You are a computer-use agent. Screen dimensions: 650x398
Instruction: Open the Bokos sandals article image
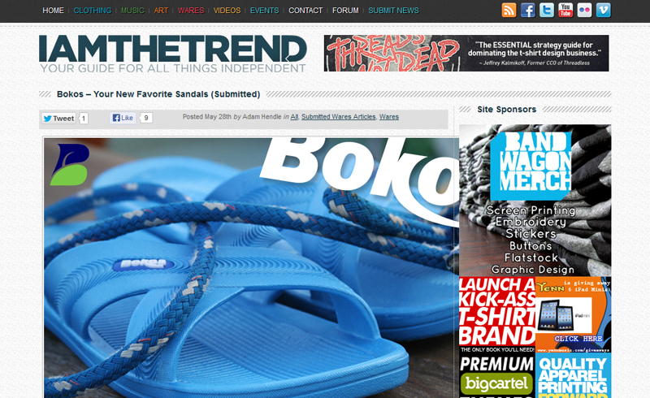point(252,268)
